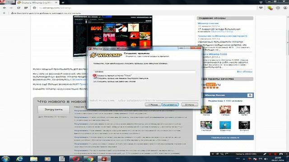Viewport: 289px width, 162px height.
Task: Switch to Chrome in the taskbar
Action: 90,159
